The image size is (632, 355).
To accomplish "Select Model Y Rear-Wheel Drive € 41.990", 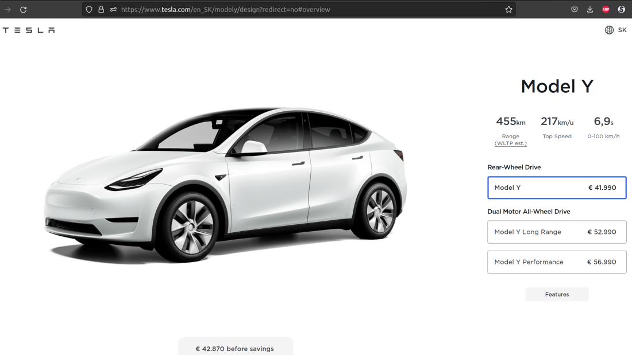I will (x=557, y=188).
